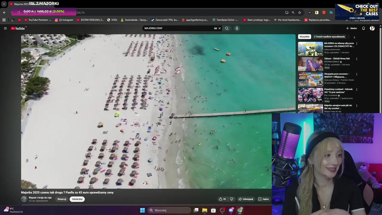Open options for Żabson - Chiński Nowy Rok
This screenshot has height=215, width=382.
(x=357, y=59)
